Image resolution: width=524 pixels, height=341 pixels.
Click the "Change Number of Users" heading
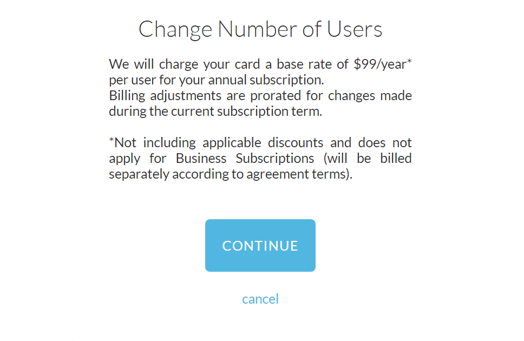tap(260, 29)
